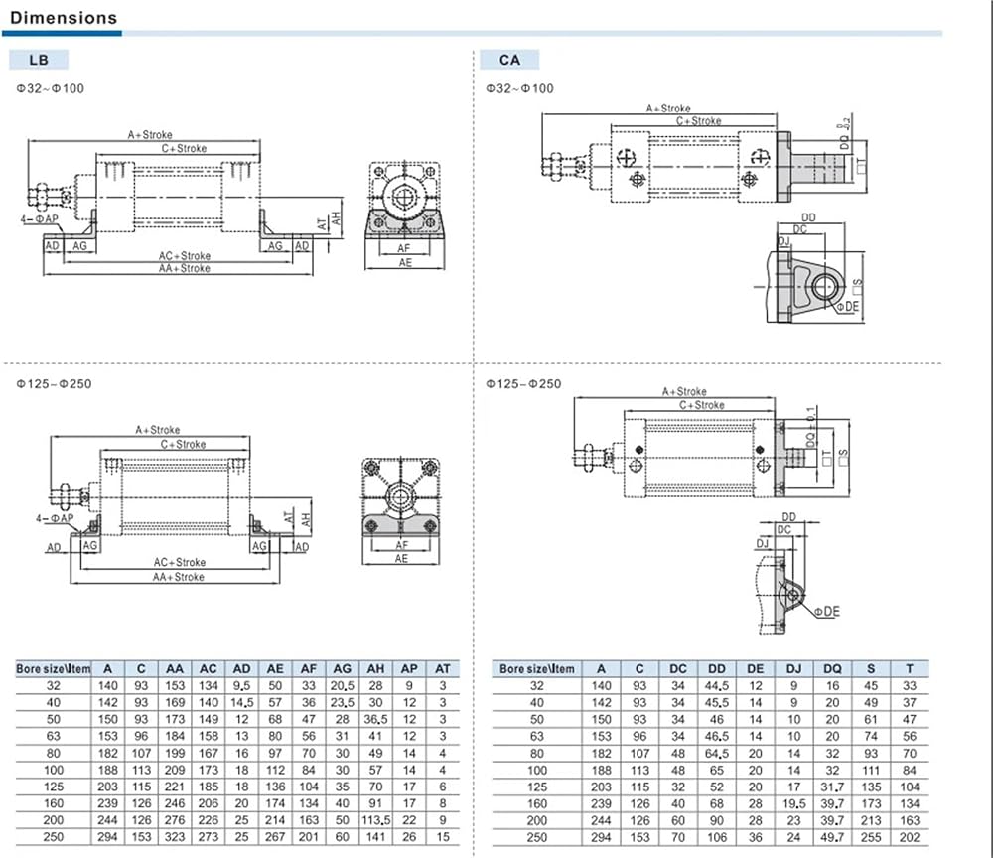Click "ΦDE" label in CA Φ32~Φ100 clevis drawing
This screenshot has height=858, width=993.
(x=848, y=307)
